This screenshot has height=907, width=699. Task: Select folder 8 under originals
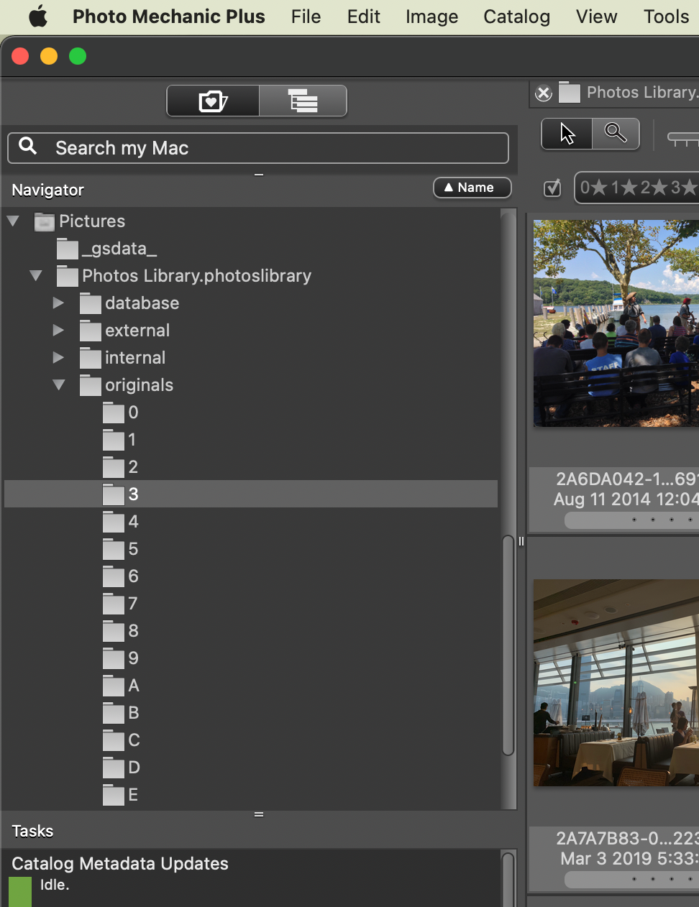(x=133, y=631)
